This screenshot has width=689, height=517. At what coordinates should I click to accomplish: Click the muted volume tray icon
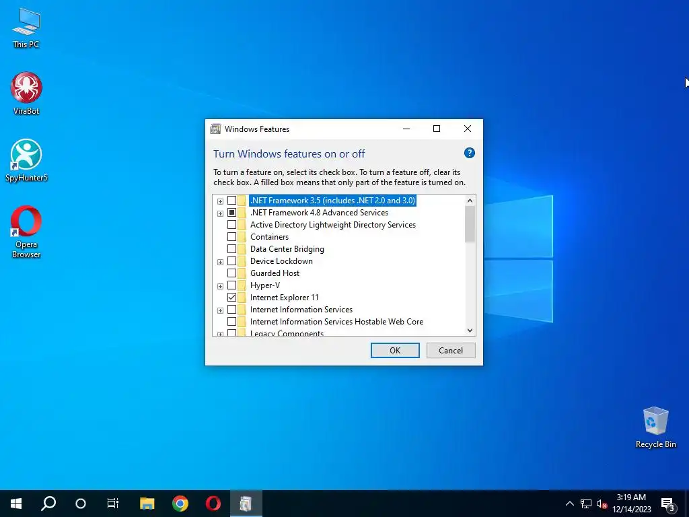[x=602, y=504]
